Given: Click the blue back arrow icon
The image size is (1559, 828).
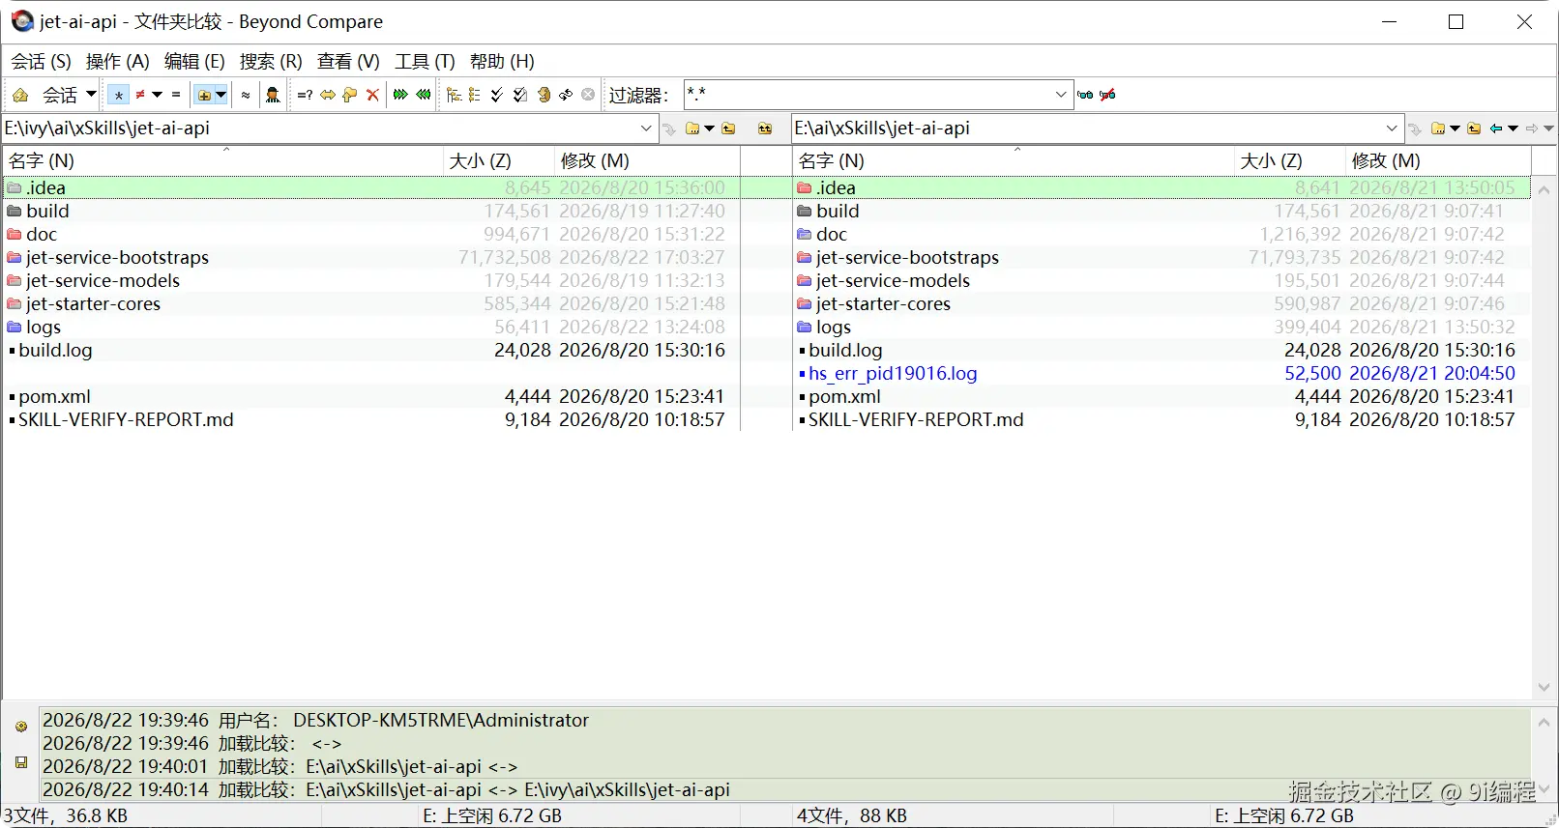Looking at the screenshot, I should pyautogui.click(x=1496, y=128).
